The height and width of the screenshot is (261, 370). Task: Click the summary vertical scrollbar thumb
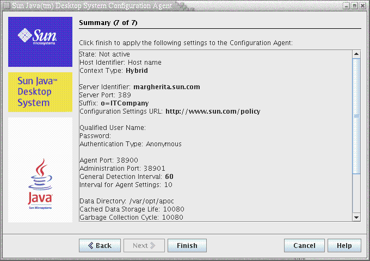click(x=356, y=116)
